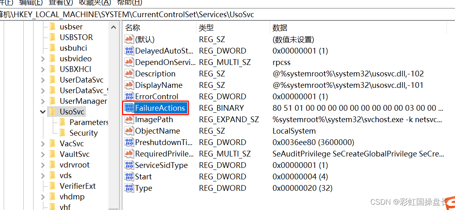
Task: Click the DWORD icon beside ErrorControl
Action: pyautogui.click(x=129, y=97)
